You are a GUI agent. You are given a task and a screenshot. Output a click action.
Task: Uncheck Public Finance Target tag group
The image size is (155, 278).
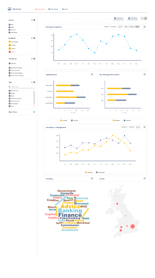click(x=9, y=68)
